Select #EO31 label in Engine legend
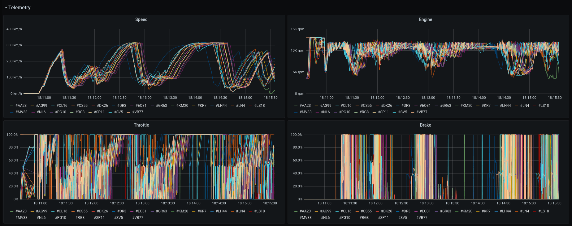 point(425,106)
